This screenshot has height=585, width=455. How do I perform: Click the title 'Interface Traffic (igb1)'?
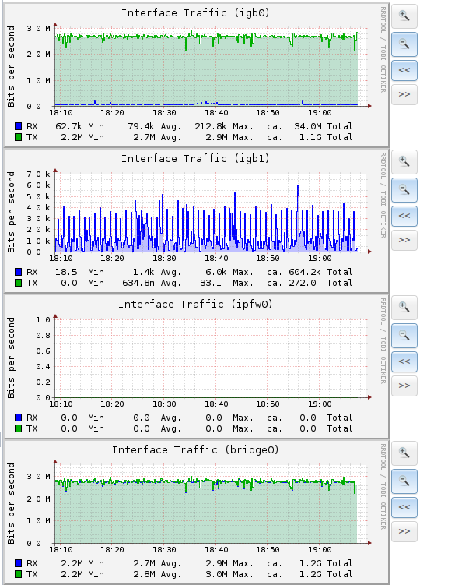coord(195,159)
